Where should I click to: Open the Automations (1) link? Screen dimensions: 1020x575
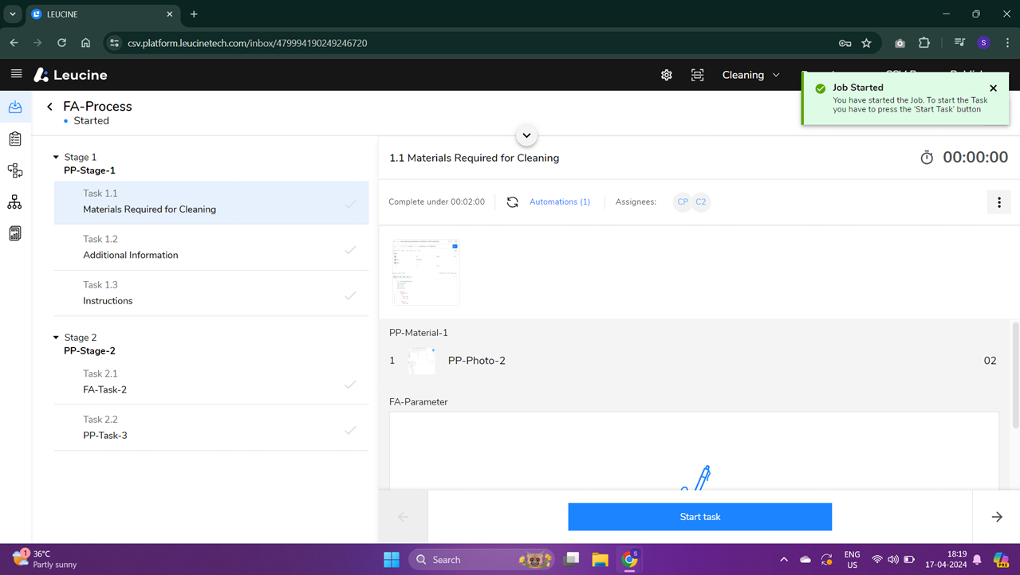(x=560, y=202)
